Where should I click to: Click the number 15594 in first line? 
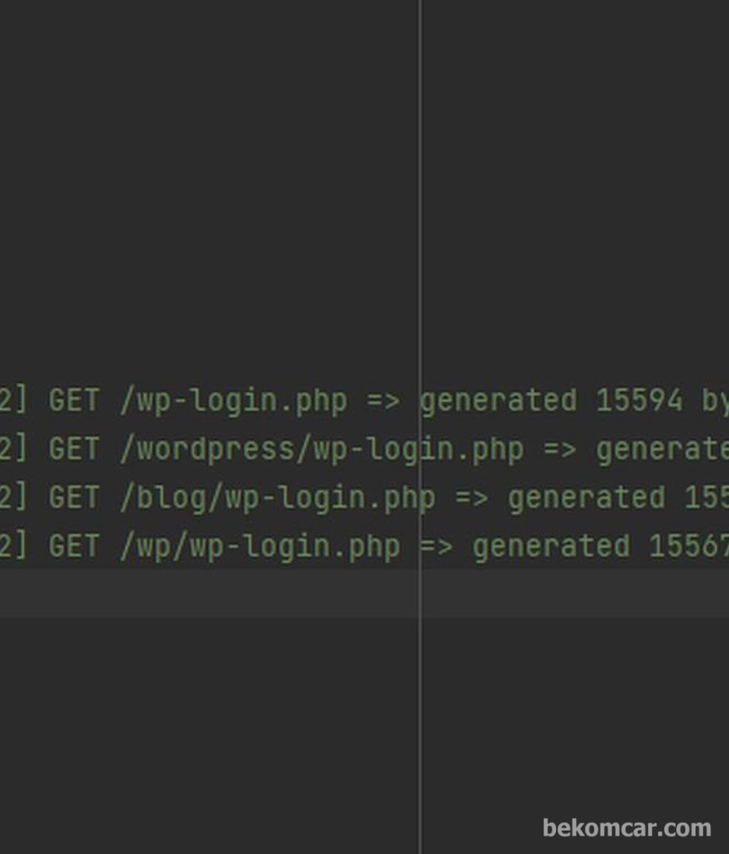(639, 401)
